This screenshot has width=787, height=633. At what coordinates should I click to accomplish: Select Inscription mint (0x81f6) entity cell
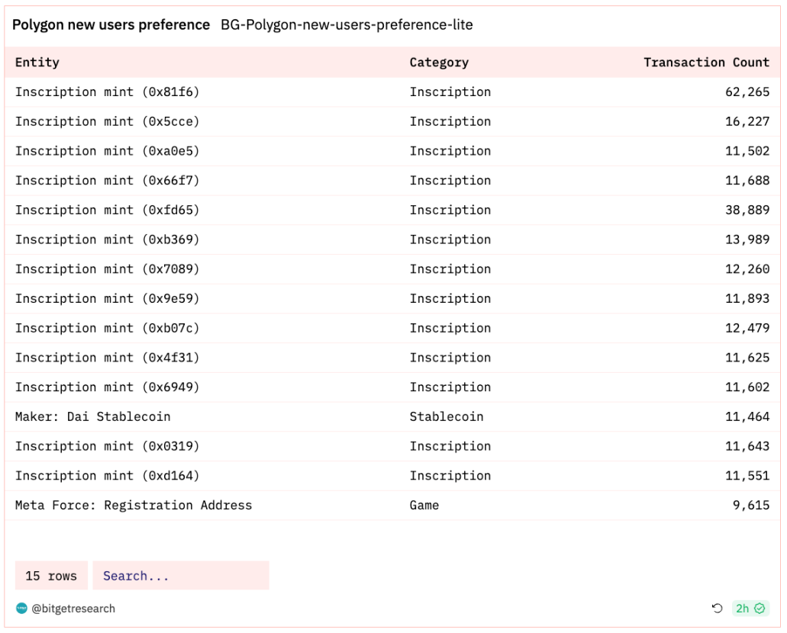point(108,92)
